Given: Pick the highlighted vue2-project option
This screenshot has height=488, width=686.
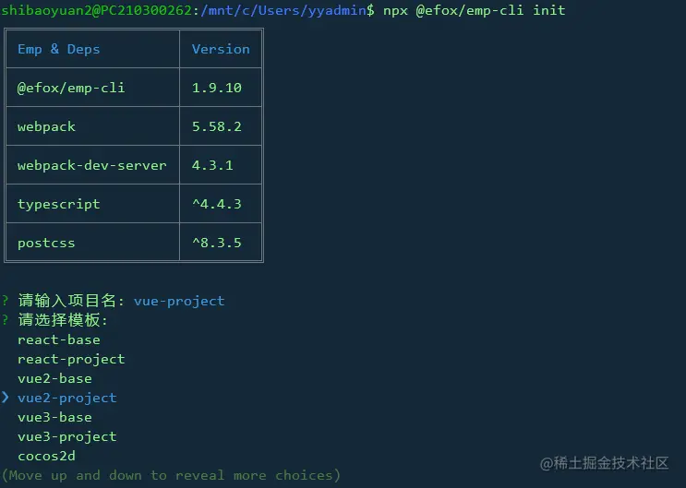Looking at the screenshot, I should tap(66, 398).
